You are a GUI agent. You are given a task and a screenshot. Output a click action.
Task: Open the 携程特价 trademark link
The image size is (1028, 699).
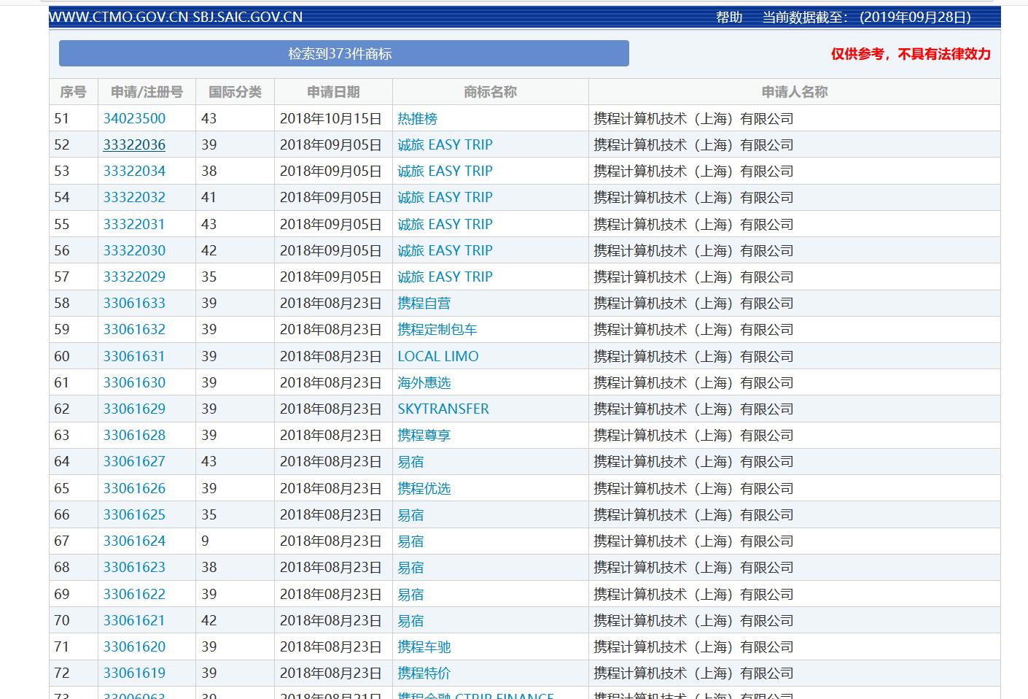click(424, 673)
